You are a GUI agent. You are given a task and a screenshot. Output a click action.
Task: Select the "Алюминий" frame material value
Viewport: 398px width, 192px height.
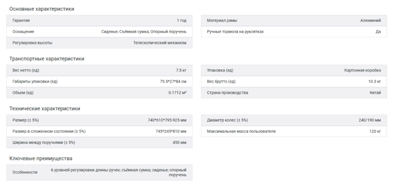tap(371, 21)
